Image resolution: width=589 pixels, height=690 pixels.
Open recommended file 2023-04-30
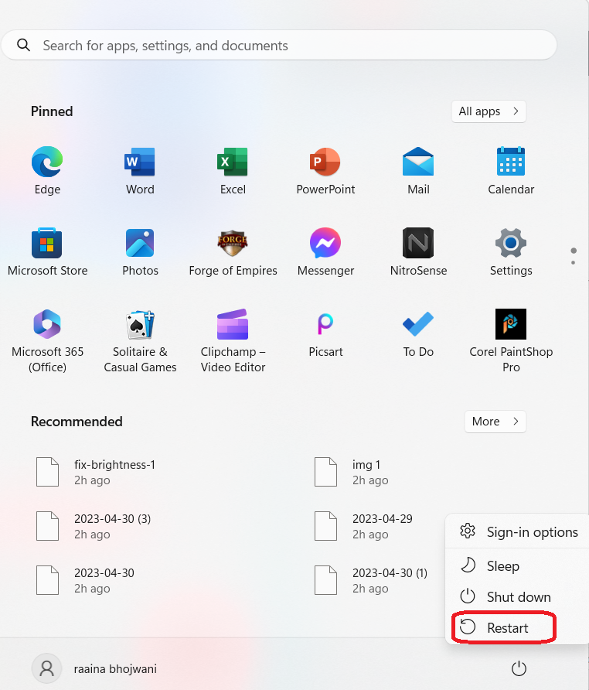pos(86,580)
